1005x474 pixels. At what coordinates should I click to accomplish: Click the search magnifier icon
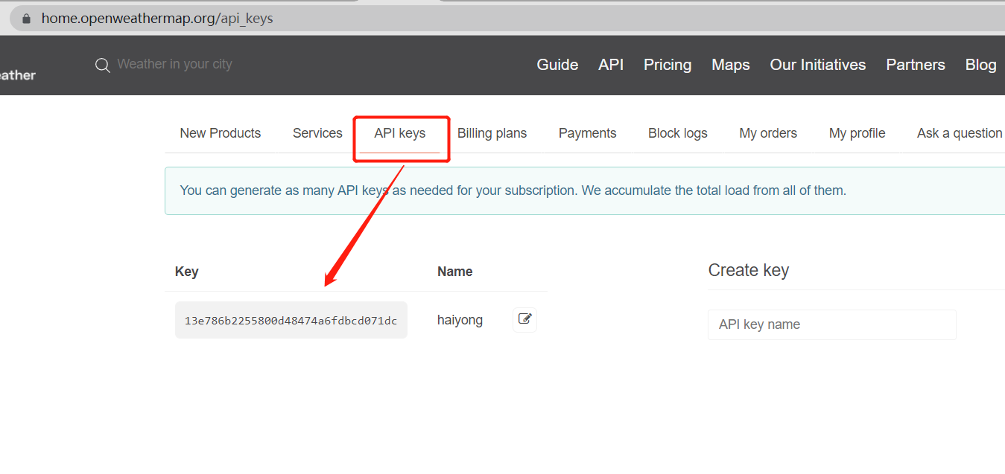[x=103, y=65]
